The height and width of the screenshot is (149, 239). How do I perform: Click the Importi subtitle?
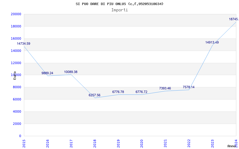pos(119,10)
